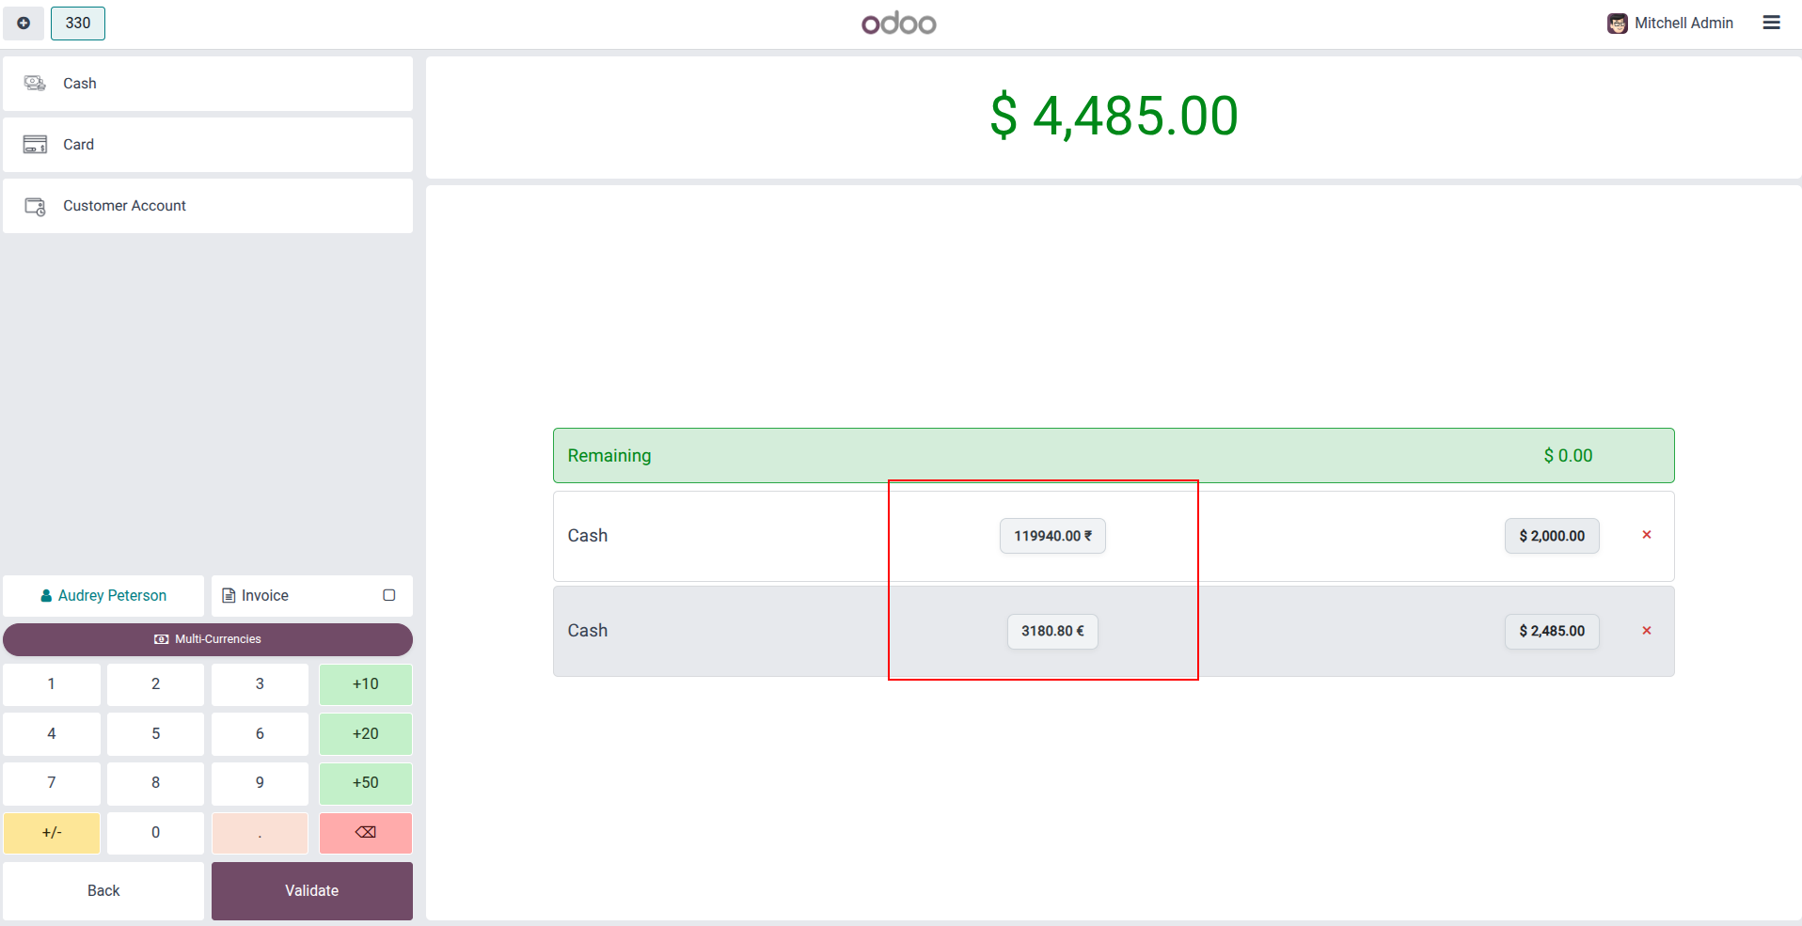Add +50 to the amount
The image size is (1802, 926).
[x=365, y=783]
